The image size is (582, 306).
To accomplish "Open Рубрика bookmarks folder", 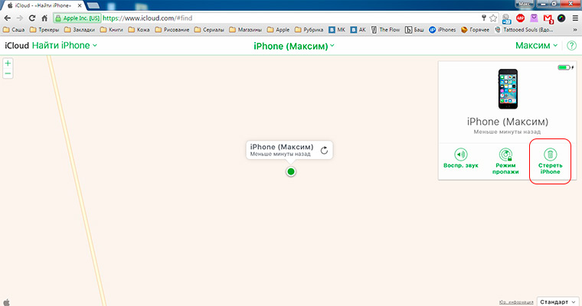I will click(309, 30).
